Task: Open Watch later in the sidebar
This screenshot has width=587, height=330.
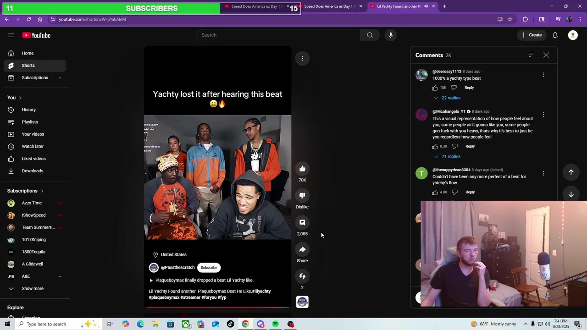Action: point(35,146)
